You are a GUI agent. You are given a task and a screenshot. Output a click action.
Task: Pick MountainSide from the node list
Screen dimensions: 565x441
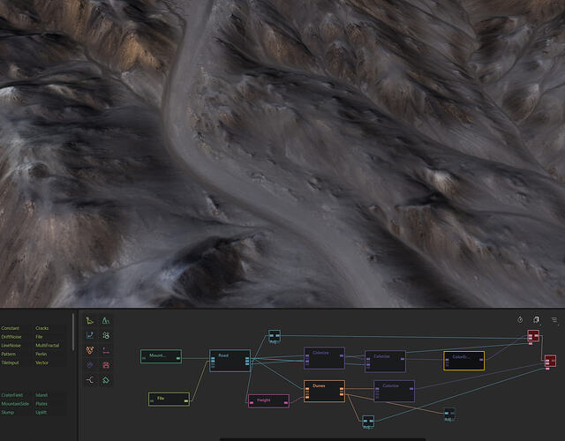[x=15, y=404]
